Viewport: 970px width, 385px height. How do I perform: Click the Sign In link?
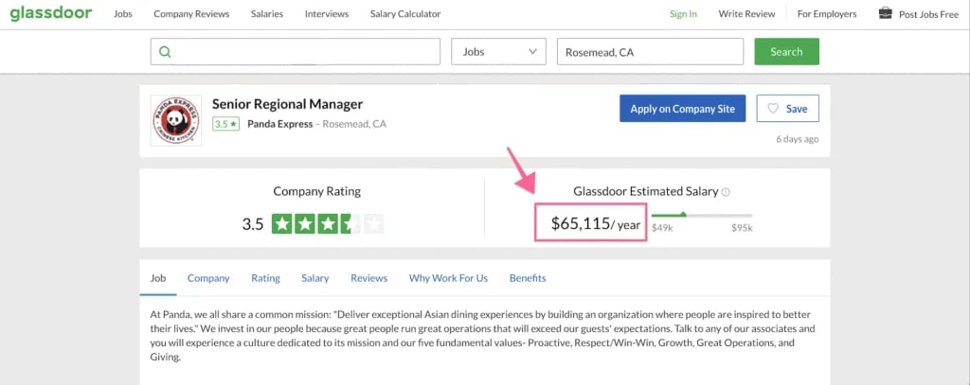pyautogui.click(x=683, y=14)
